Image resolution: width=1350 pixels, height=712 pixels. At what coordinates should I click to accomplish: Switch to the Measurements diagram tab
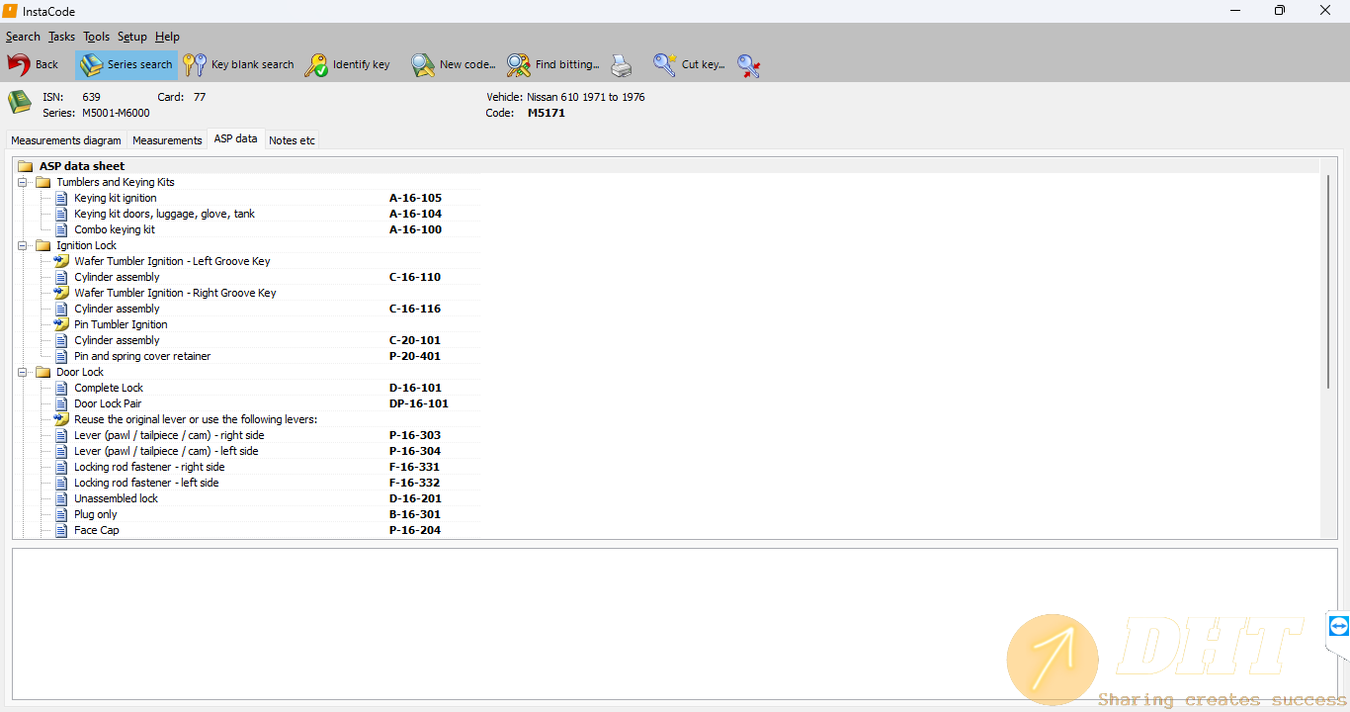(66, 140)
